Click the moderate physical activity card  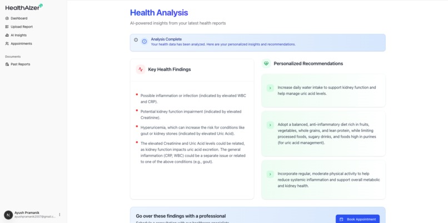coord(323,180)
